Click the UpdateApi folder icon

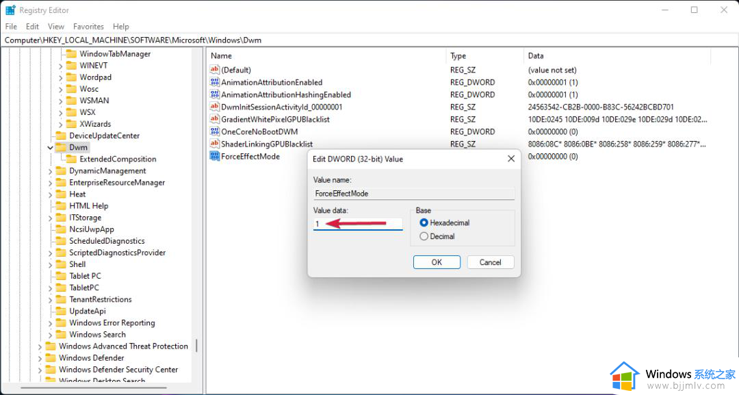click(x=61, y=311)
